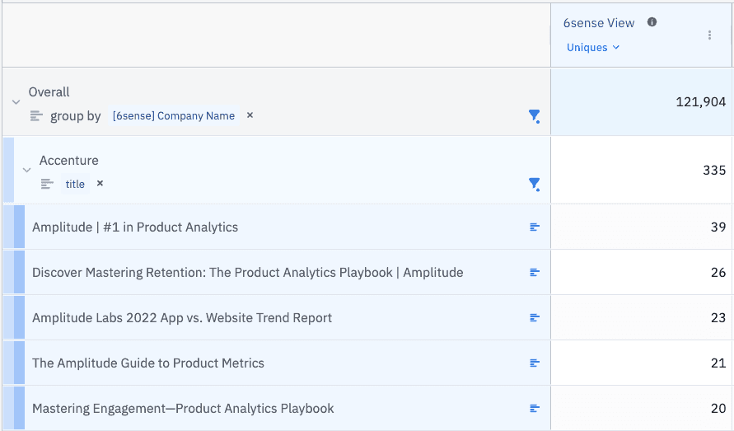Screen dimensions: 734x431
Task: Click the title property chip
Action: pos(75,184)
